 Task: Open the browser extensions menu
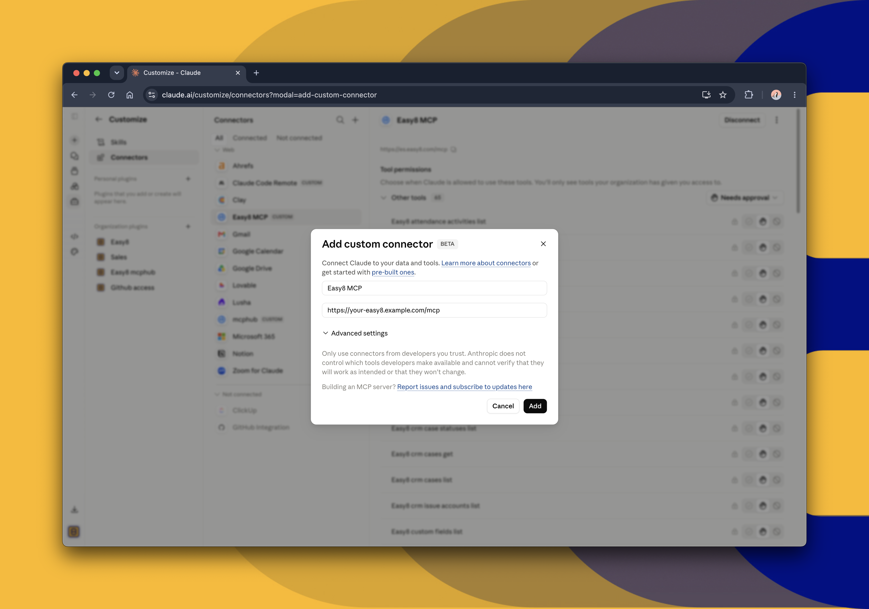(749, 95)
